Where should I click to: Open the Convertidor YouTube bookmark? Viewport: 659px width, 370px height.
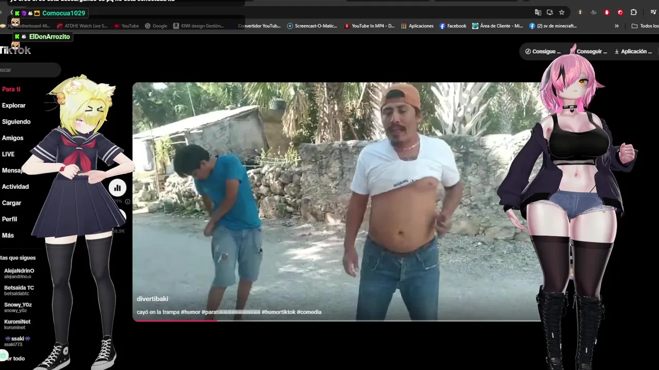259,26
